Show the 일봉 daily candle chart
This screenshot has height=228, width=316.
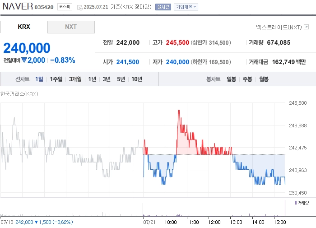click(231, 79)
